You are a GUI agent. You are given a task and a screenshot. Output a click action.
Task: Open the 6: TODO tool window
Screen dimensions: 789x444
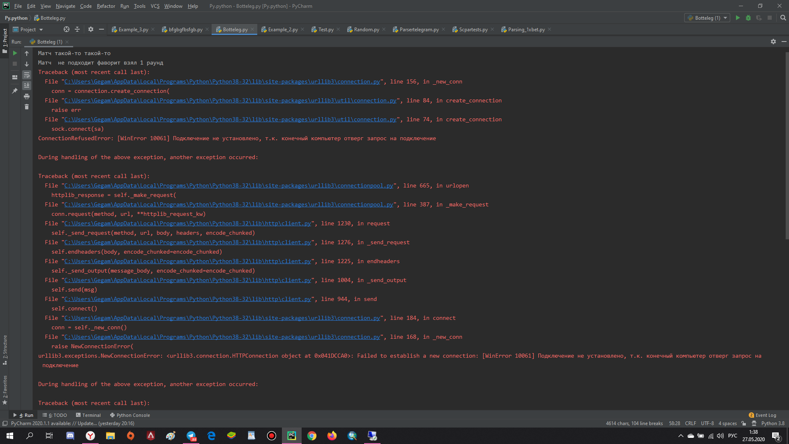pos(55,415)
